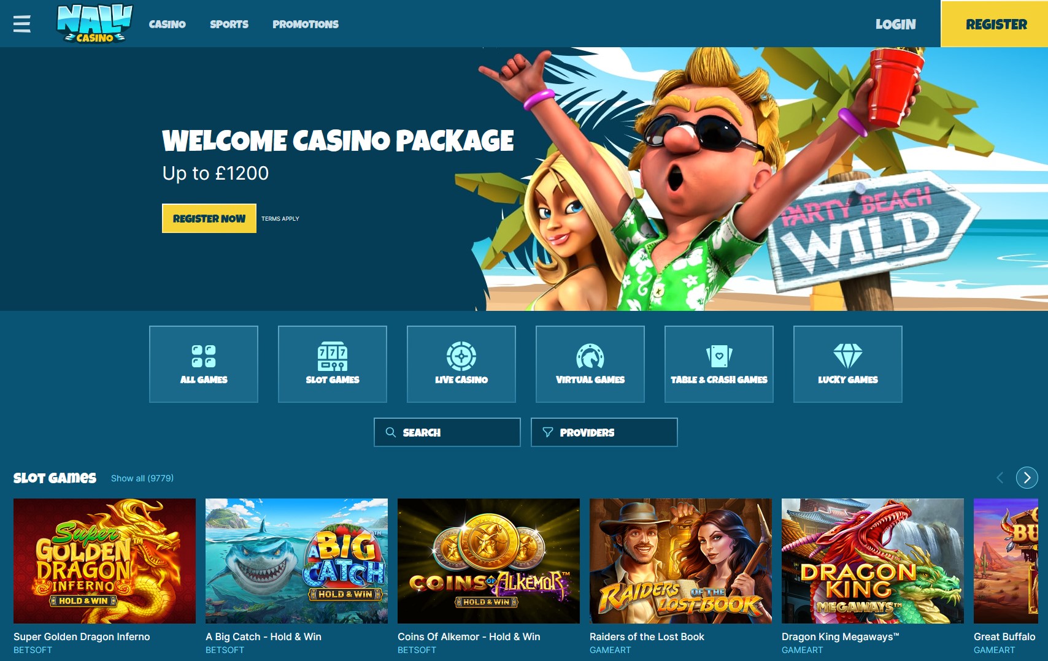Click Register Now on welcome banner
The height and width of the screenshot is (661, 1048).
point(209,218)
